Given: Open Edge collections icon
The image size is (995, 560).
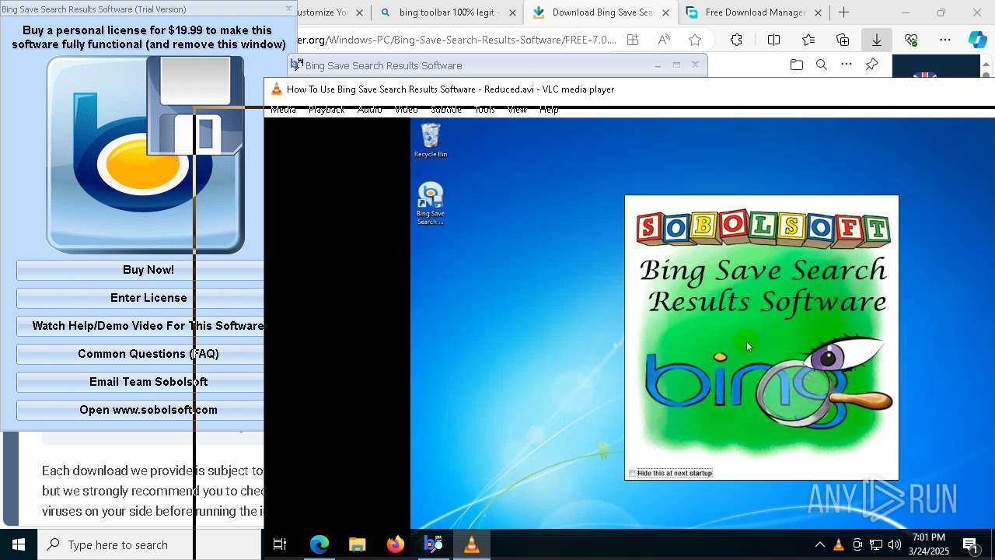Looking at the screenshot, I should (843, 40).
